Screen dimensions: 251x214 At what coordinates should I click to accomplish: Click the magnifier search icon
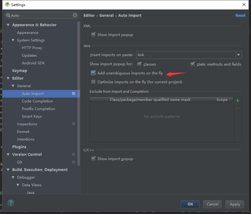pos(8,15)
